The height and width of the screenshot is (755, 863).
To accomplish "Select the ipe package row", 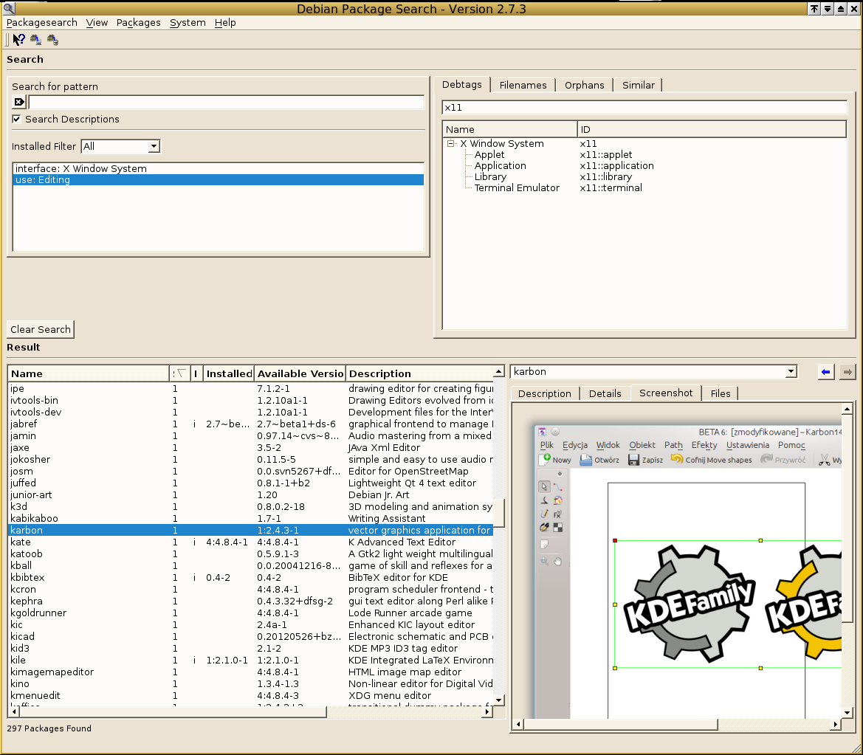I will click(251, 388).
